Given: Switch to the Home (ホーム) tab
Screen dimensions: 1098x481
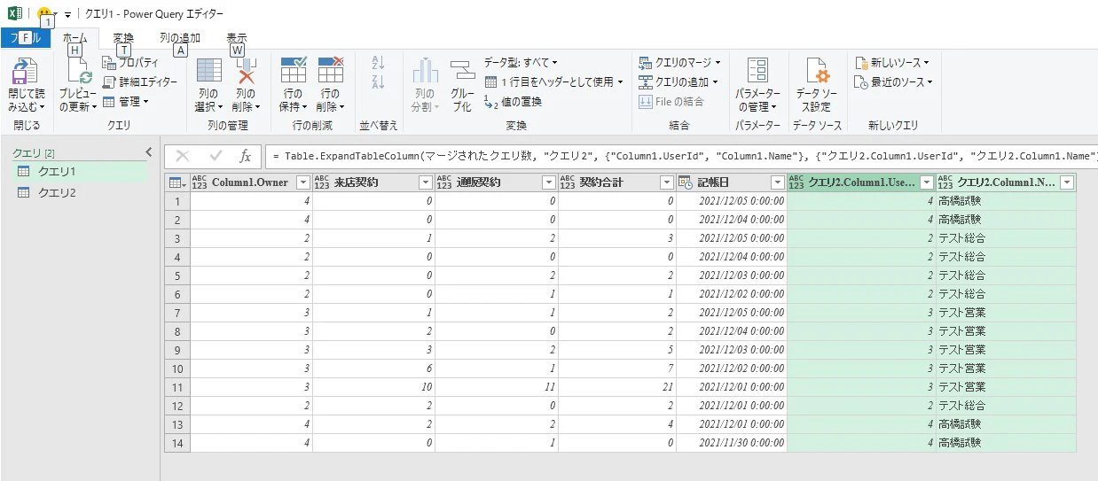Looking at the screenshot, I should (x=75, y=38).
